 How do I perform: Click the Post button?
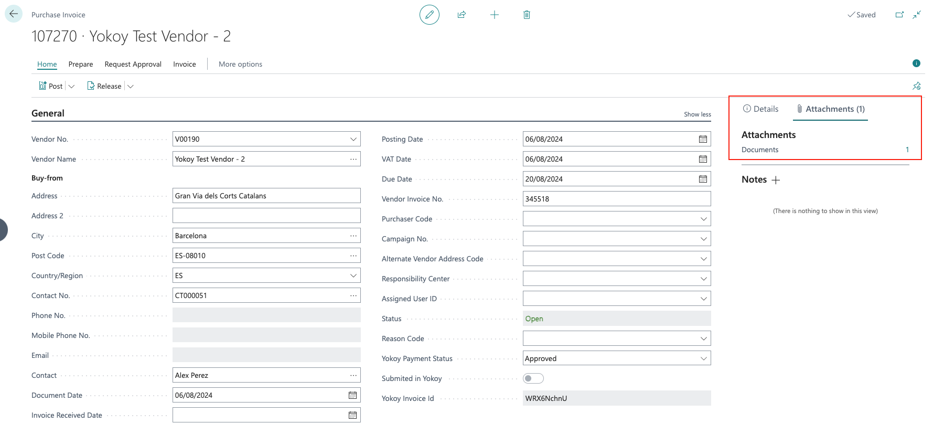click(51, 86)
